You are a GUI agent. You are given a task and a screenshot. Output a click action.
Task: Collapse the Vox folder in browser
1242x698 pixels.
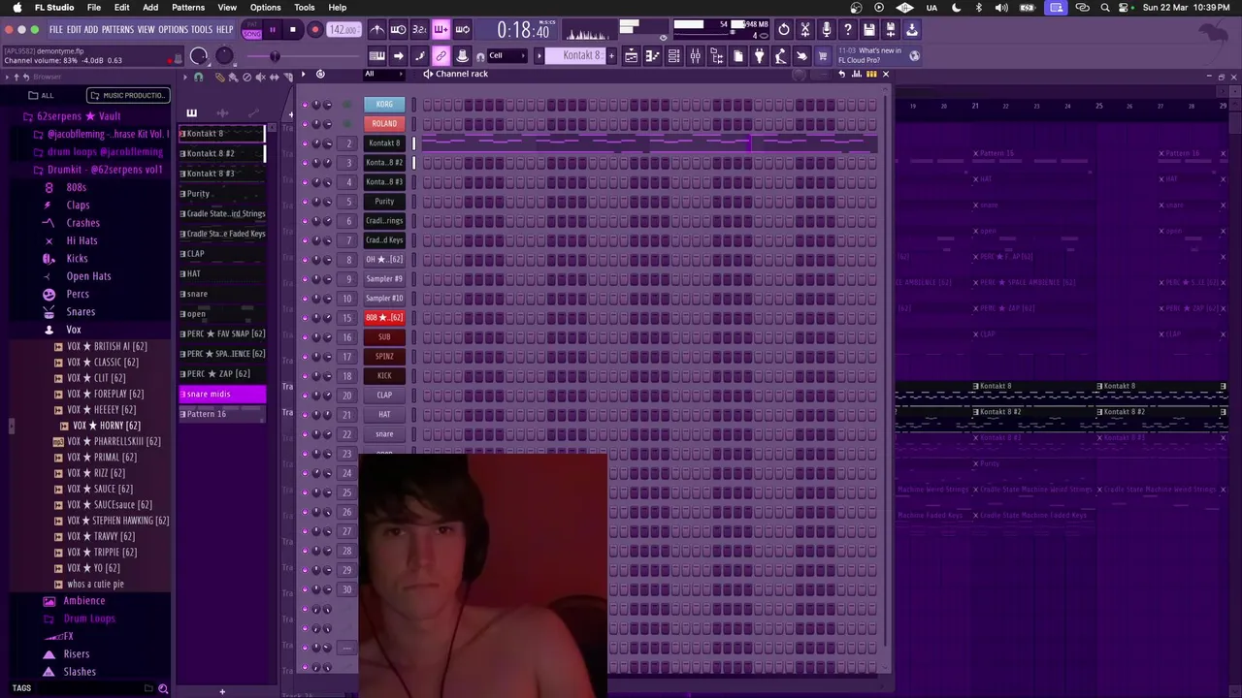pyautogui.click(x=74, y=330)
